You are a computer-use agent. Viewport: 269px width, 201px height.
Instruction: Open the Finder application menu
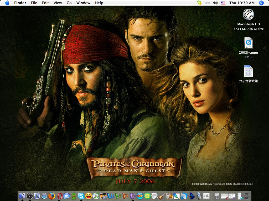pyautogui.click(x=20, y=3)
